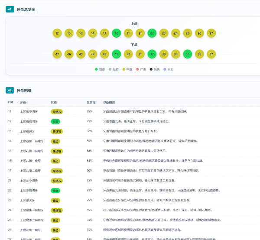The width and height of the screenshot is (260, 240).
Task: Select tooth 34 circle
Action: [175, 54]
